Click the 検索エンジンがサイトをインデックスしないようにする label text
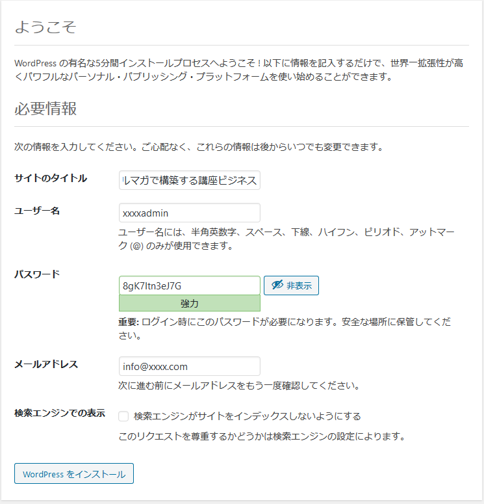 247,416
